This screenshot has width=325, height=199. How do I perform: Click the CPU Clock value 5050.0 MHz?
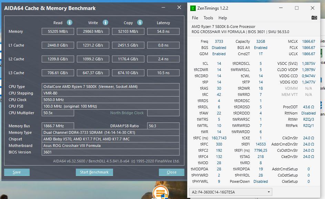click(x=111, y=100)
